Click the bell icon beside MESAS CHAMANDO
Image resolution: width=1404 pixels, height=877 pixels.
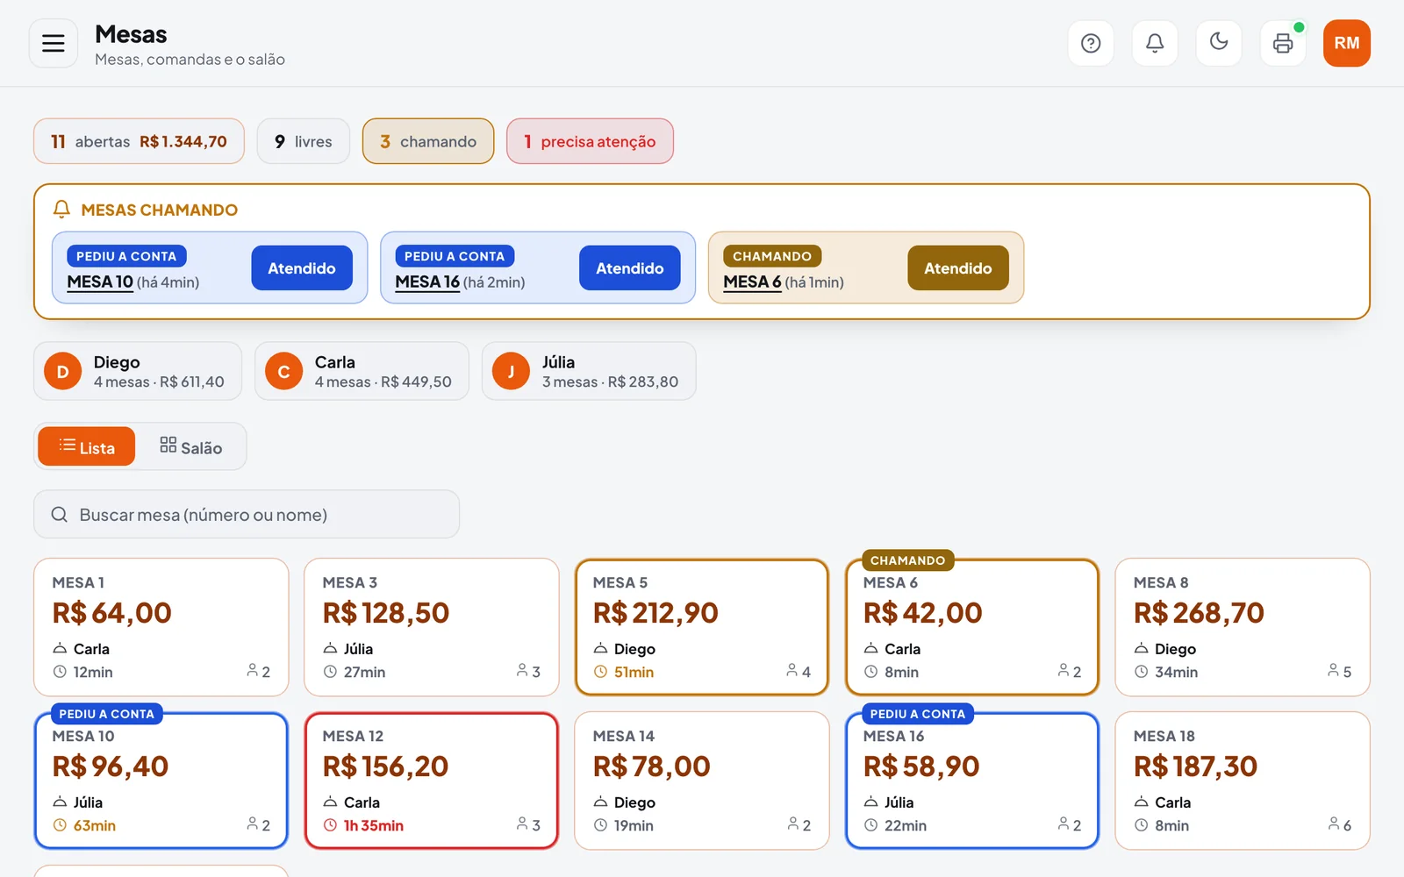coord(61,209)
